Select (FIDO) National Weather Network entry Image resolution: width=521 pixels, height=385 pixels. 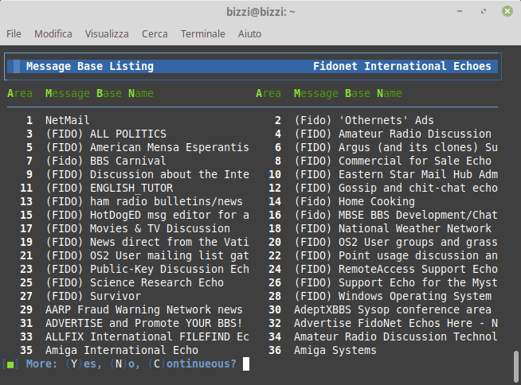pyautogui.click(x=393, y=228)
